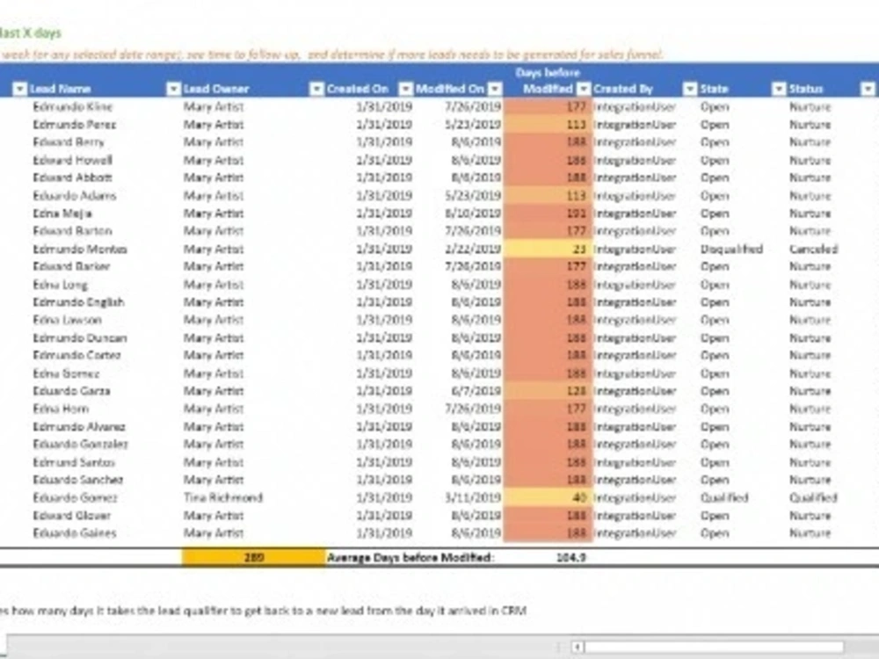Image resolution: width=879 pixels, height=659 pixels.
Task: Select the Edna Long lead name cell
Action: point(60,284)
